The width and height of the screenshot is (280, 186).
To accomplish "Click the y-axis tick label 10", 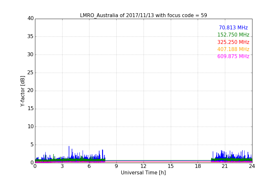I will 30,127.
